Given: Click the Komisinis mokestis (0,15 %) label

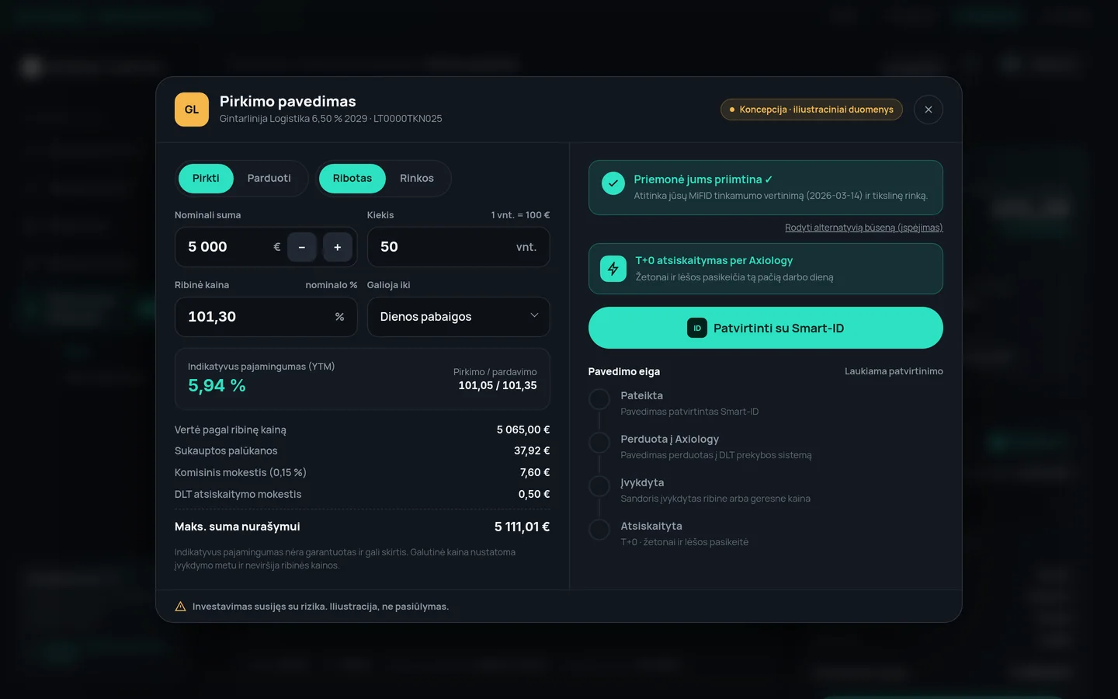Looking at the screenshot, I should tap(241, 472).
